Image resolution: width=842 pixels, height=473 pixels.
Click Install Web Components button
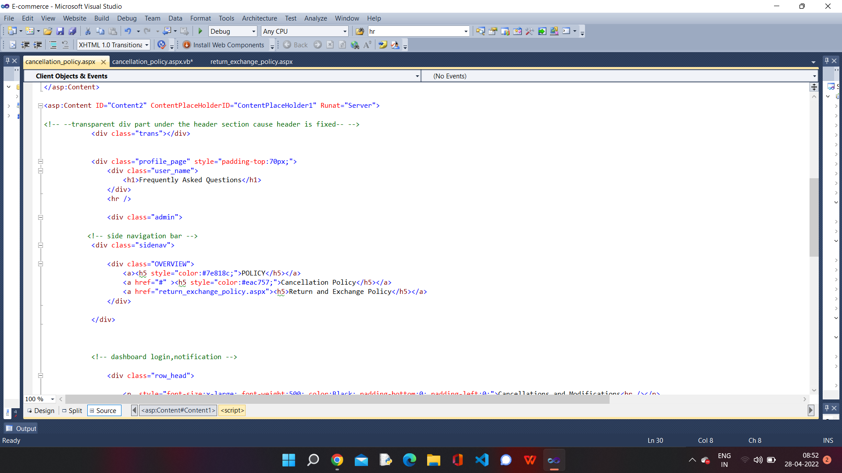(224, 45)
